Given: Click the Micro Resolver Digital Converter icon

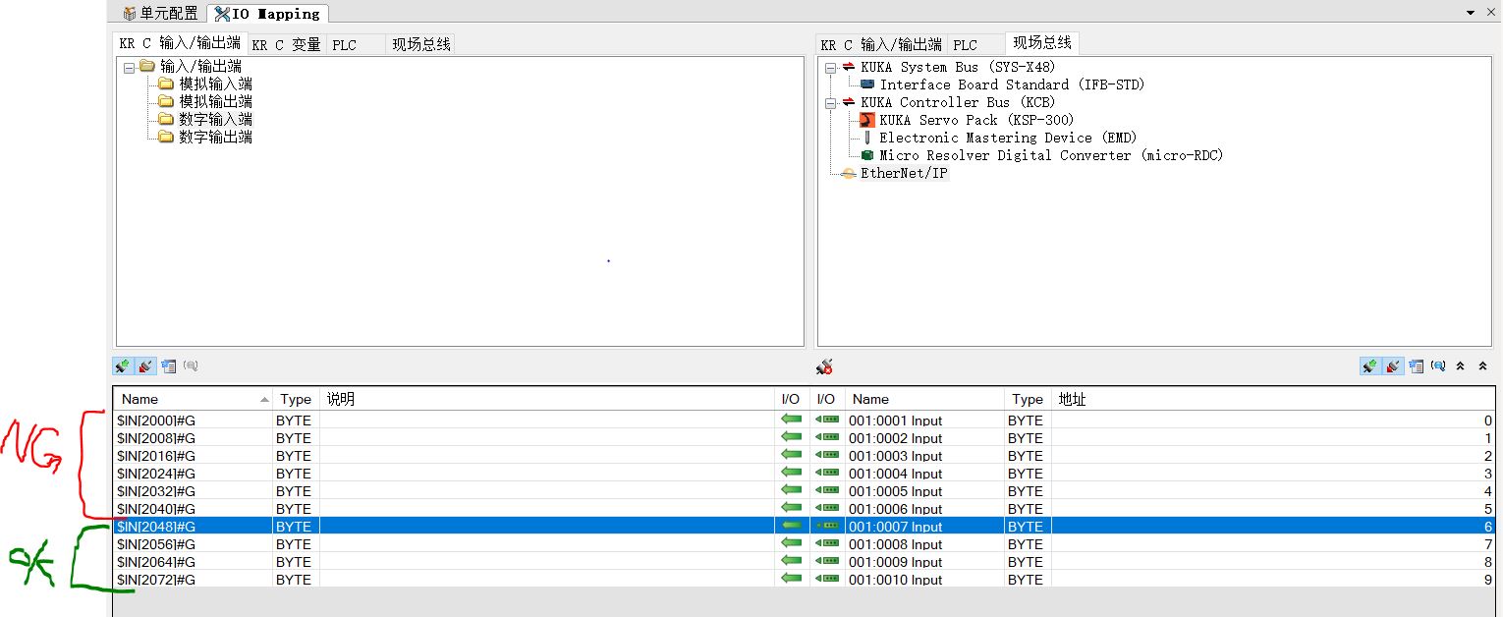Looking at the screenshot, I should tap(866, 155).
